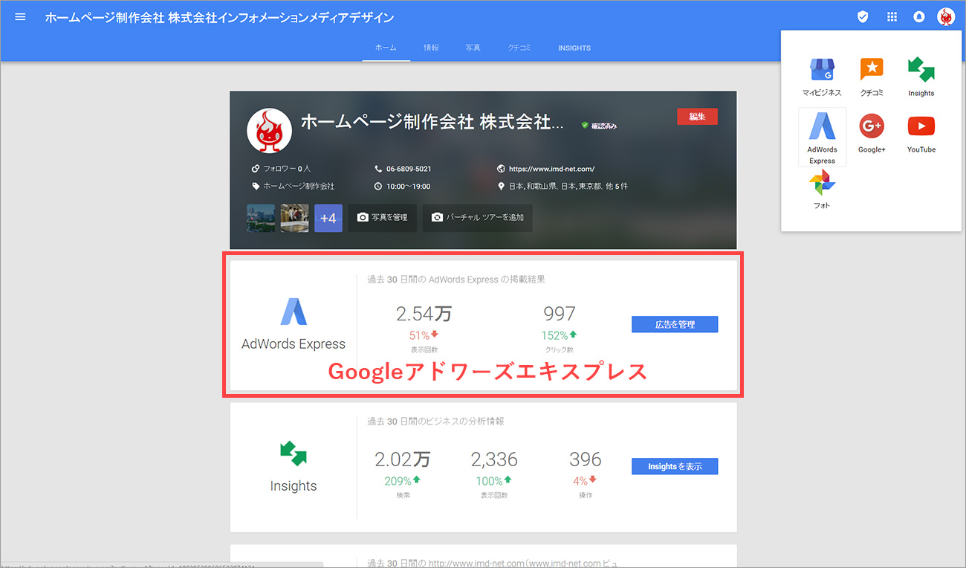Click the 2,336 views figure
This screenshot has width=966, height=568.
coord(494,459)
